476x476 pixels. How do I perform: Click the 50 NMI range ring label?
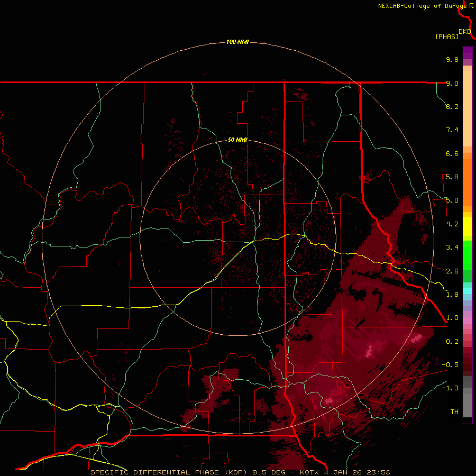coord(237,140)
